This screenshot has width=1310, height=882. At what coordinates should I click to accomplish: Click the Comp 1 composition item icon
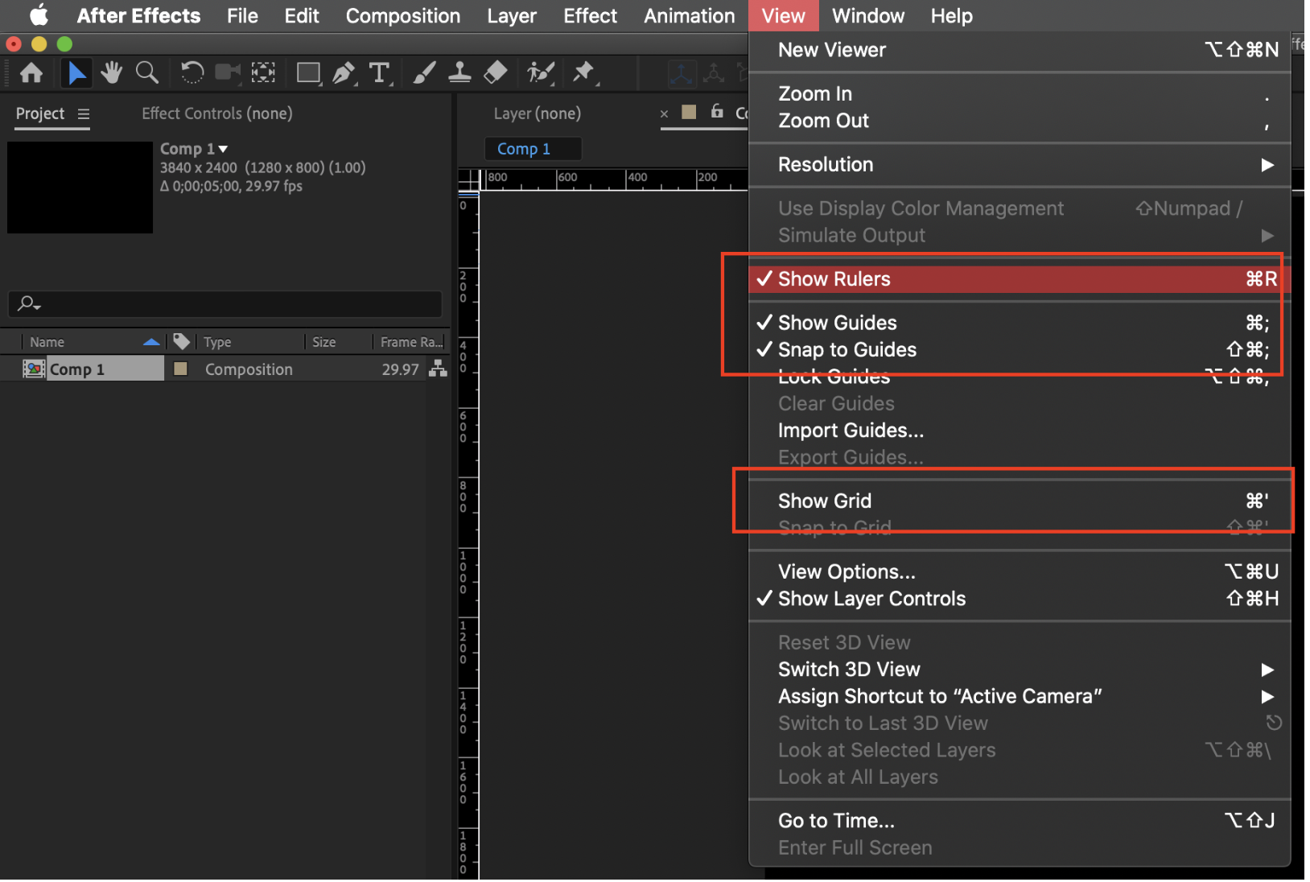coord(34,369)
